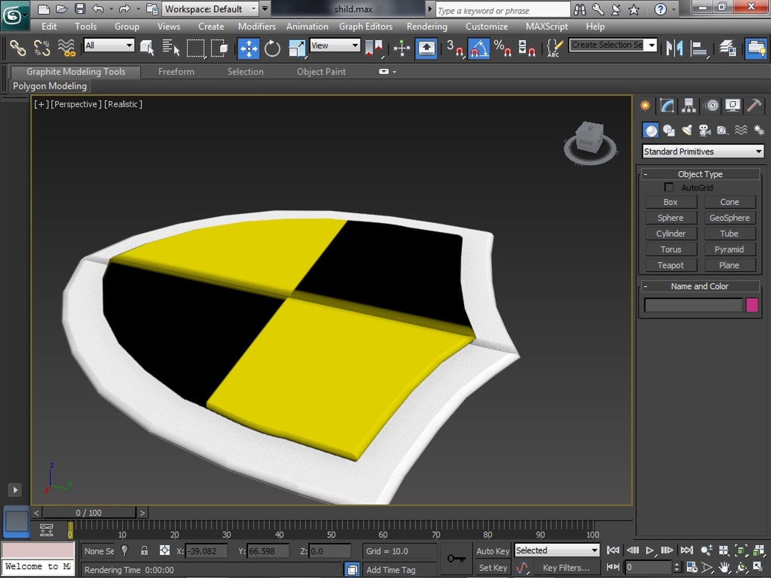The width and height of the screenshot is (771, 578).
Task: Open the Selected key filter dropdown
Action: [557, 550]
